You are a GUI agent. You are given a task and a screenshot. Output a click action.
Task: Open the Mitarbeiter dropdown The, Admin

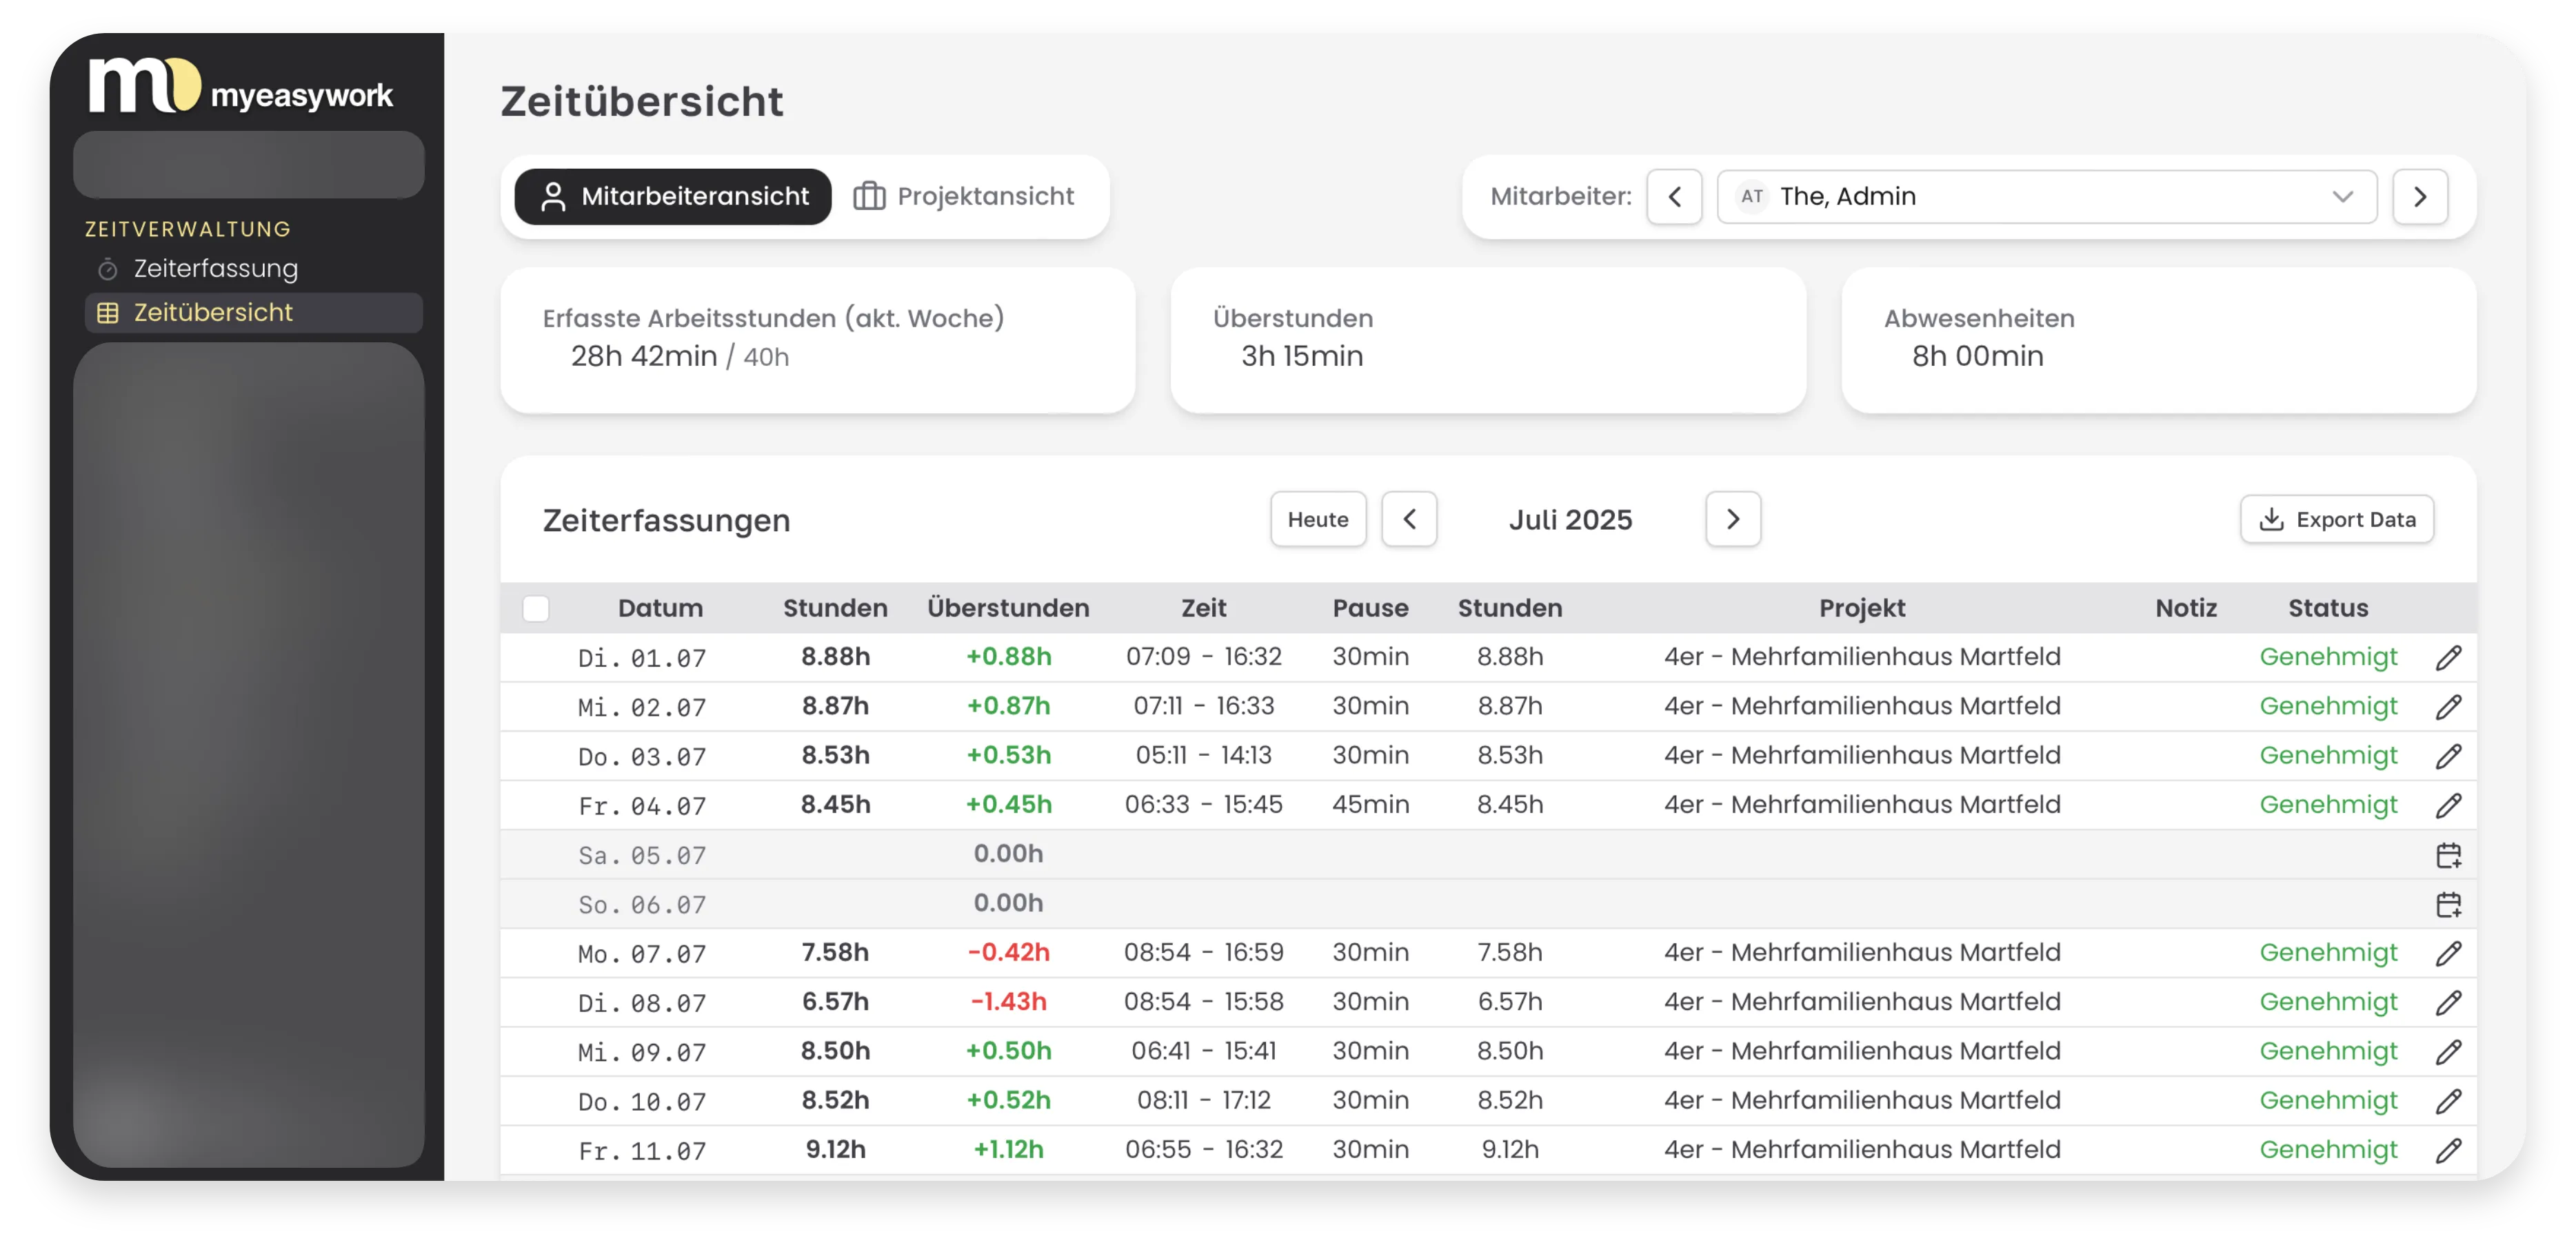(x=2046, y=197)
